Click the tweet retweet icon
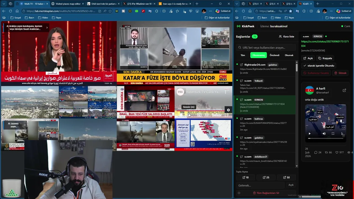The height and width of the screenshot is (199, 354). pos(326,153)
